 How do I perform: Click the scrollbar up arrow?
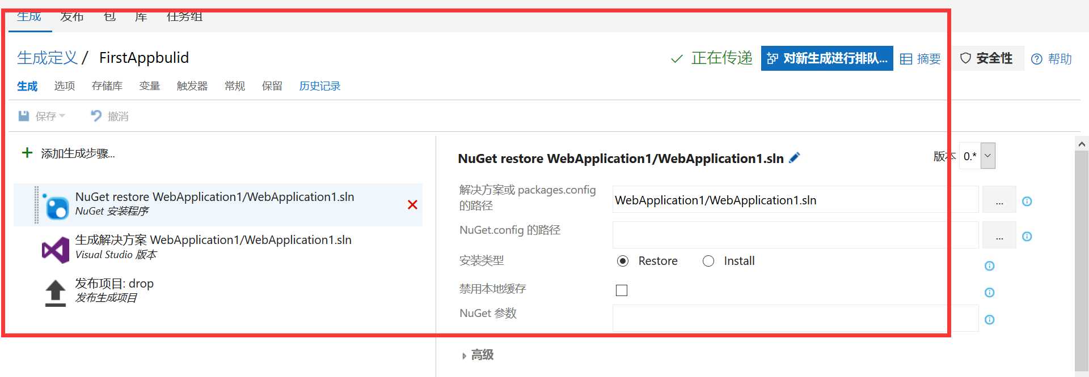(1081, 144)
